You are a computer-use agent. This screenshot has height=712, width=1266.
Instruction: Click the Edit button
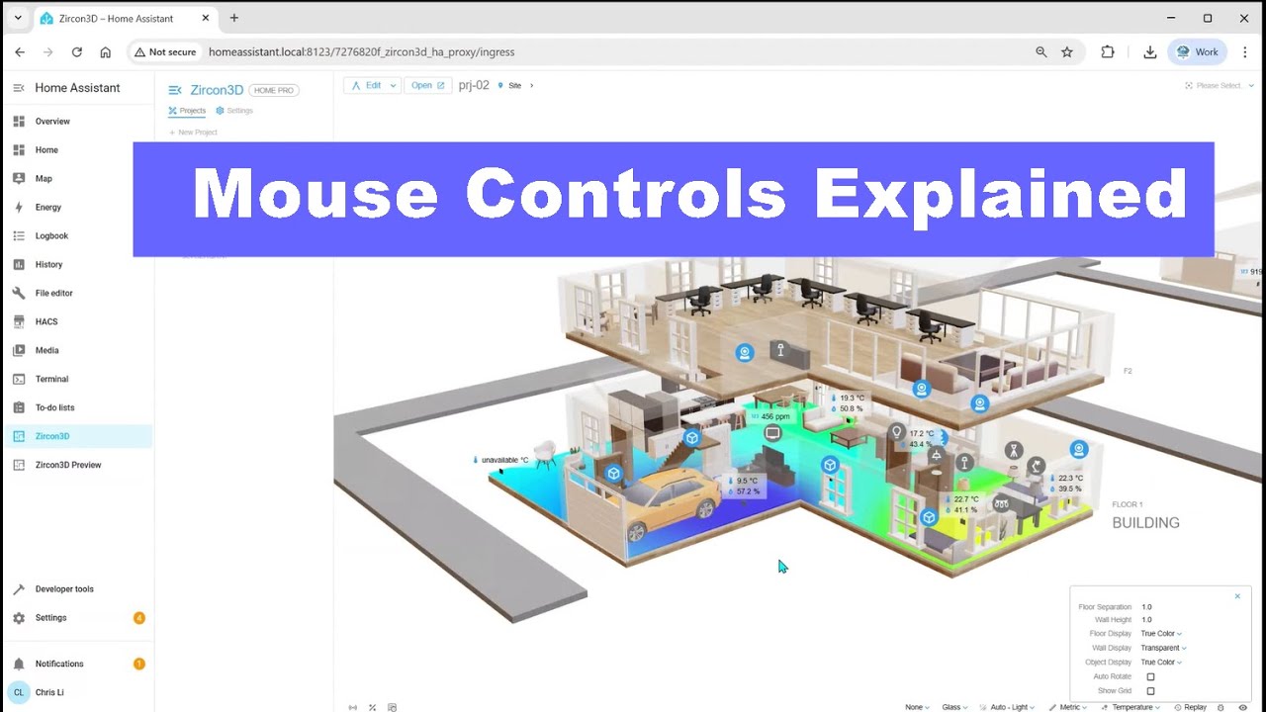(x=366, y=86)
